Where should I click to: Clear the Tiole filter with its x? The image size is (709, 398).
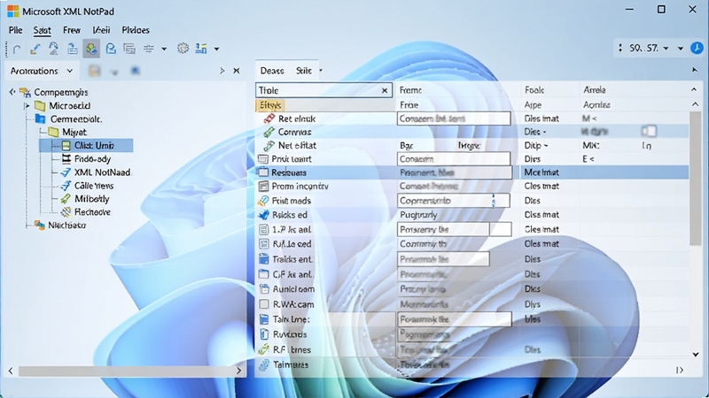(385, 90)
